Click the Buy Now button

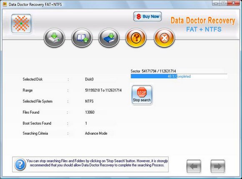point(147,16)
